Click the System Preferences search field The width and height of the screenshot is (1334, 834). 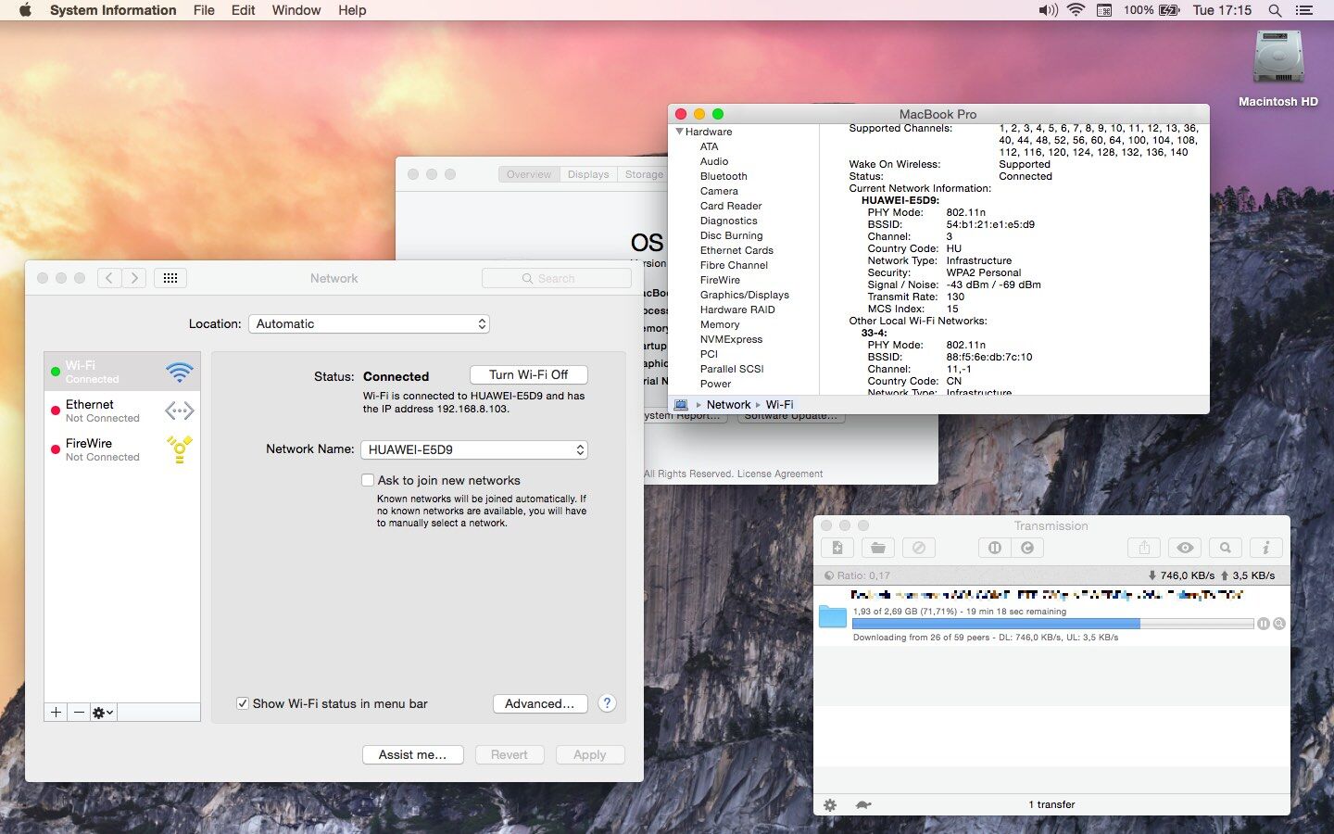(x=557, y=278)
